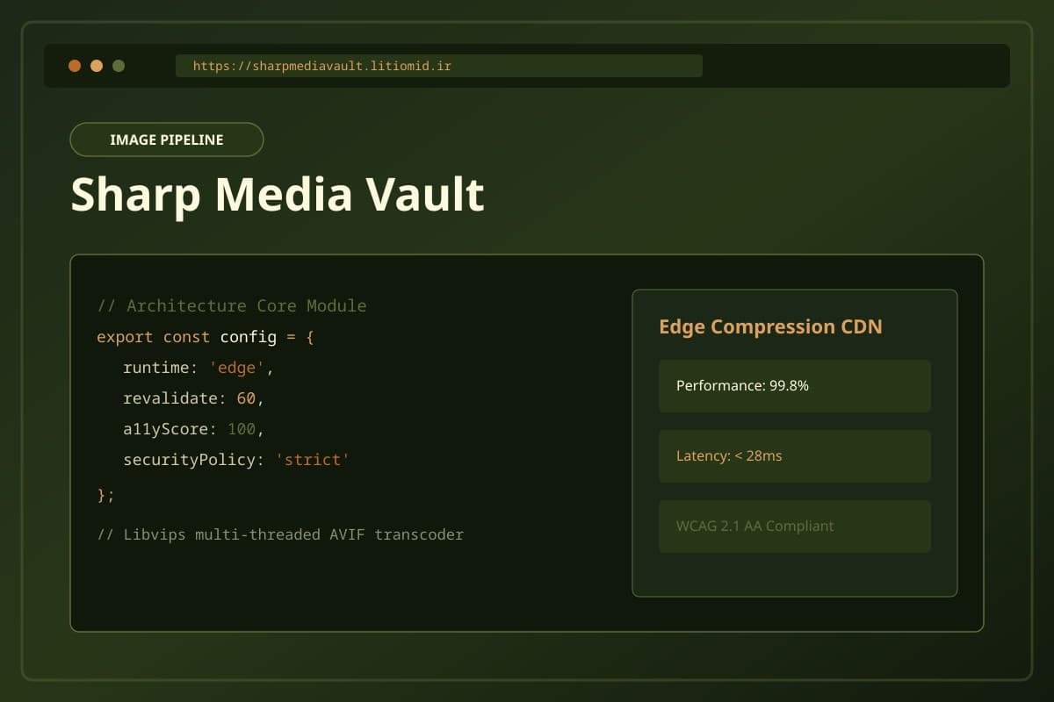Screen dimensions: 1054x702
Task: Click the Architecture Core Module comment
Action: tap(232, 306)
